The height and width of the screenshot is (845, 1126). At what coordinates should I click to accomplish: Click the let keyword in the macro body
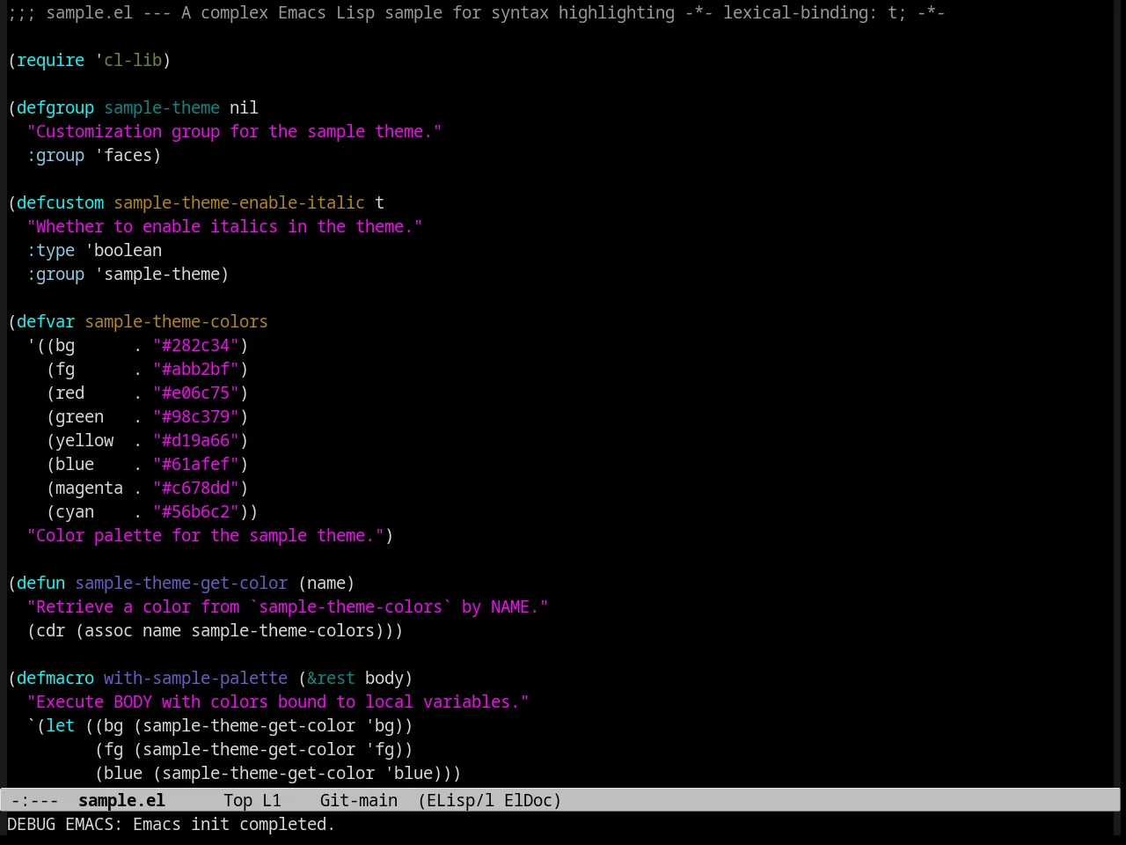61,725
